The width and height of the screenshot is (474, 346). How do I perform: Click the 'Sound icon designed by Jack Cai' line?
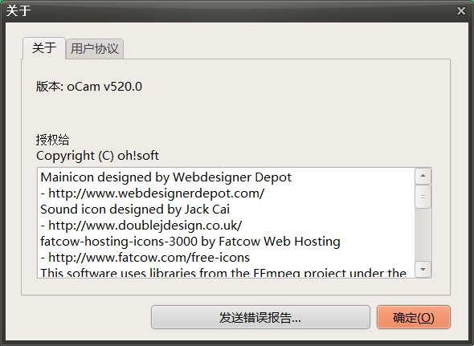[x=135, y=210]
